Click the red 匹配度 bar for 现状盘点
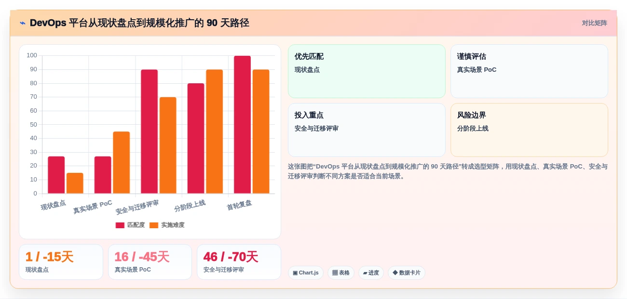 pyautogui.click(x=56, y=175)
